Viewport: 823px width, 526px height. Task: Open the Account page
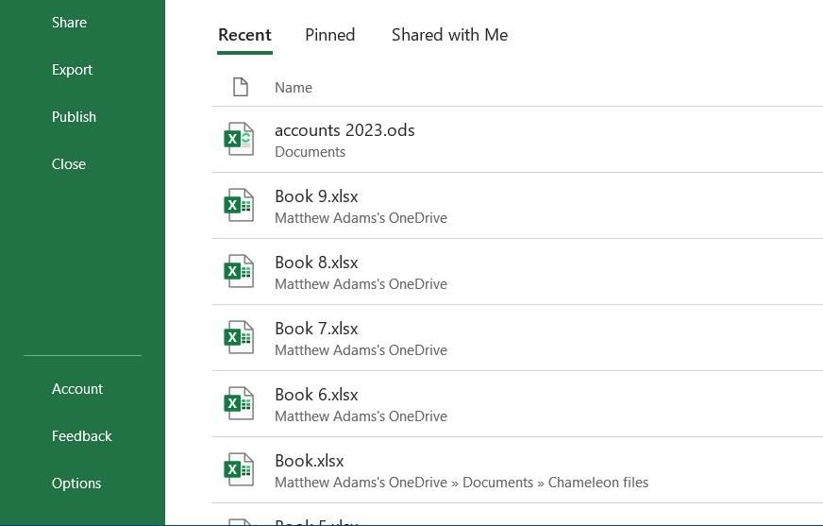pyautogui.click(x=77, y=389)
